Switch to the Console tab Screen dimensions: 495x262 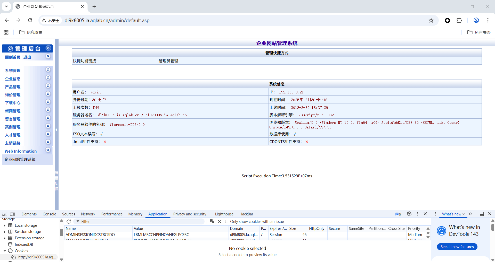click(x=49, y=214)
